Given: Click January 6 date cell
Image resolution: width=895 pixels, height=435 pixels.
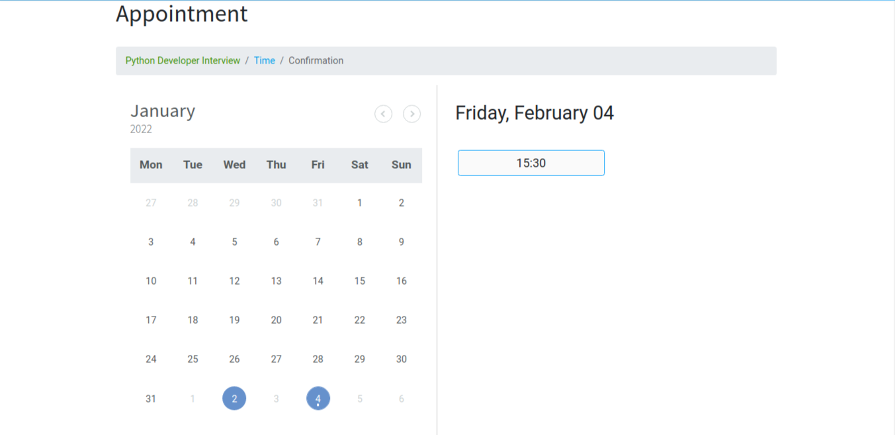Looking at the screenshot, I should click(276, 242).
